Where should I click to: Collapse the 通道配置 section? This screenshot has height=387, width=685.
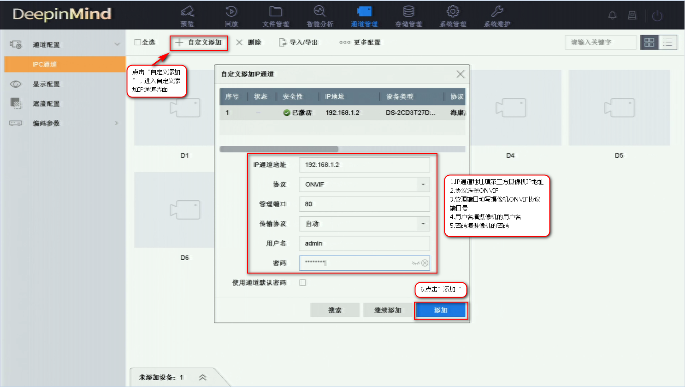(x=117, y=44)
